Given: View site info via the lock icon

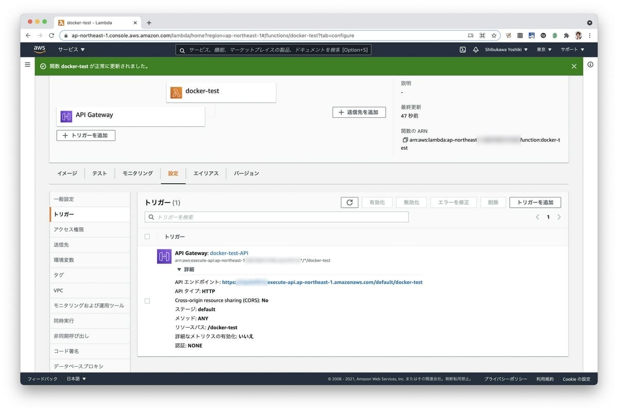Looking at the screenshot, I should pyautogui.click(x=66, y=35).
